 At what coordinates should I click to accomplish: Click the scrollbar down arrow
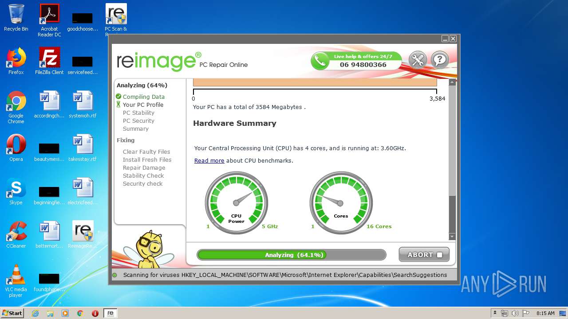(x=452, y=237)
